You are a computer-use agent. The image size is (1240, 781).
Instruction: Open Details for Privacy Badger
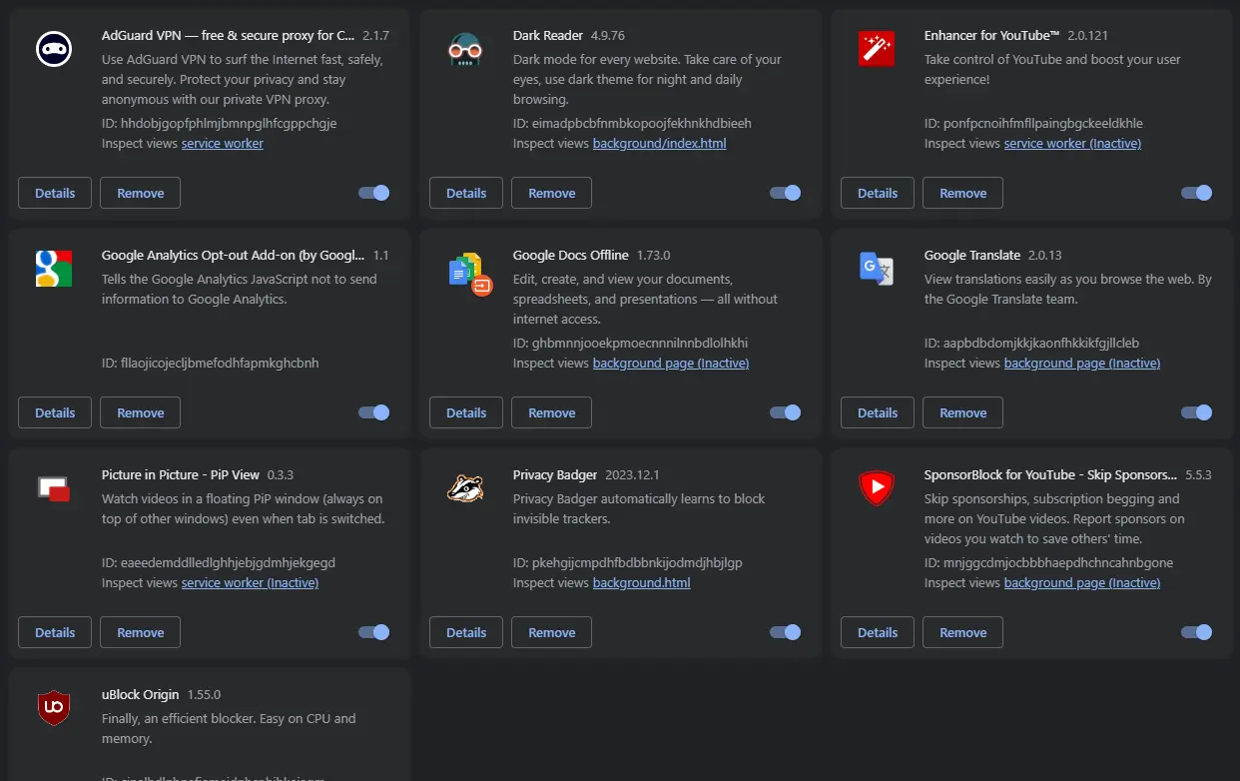466,632
